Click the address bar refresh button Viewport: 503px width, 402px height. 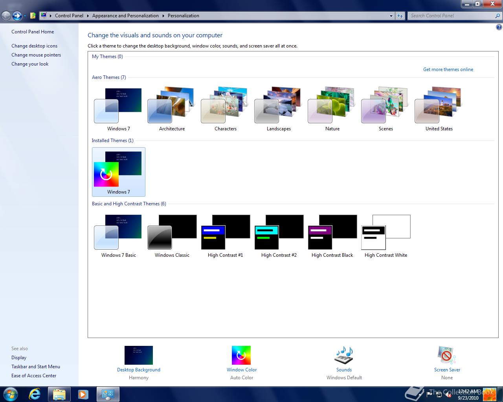tap(400, 16)
